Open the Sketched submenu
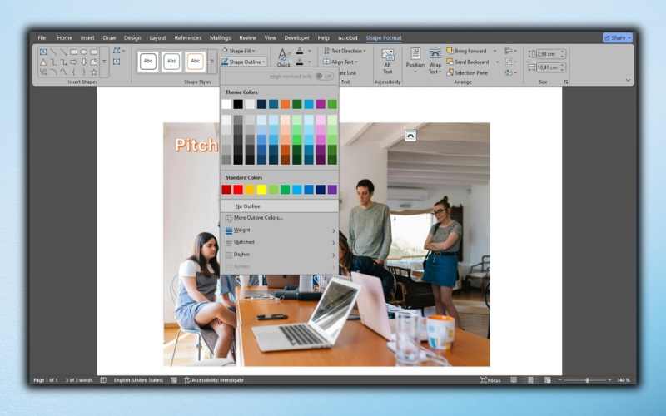This screenshot has height=416, width=666. (x=280, y=242)
